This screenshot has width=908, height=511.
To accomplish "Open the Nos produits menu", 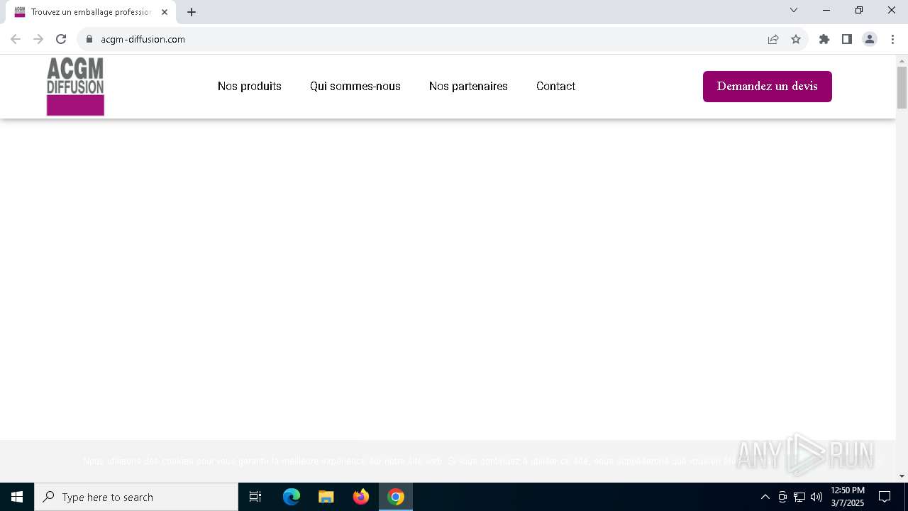I will [x=250, y=87].
